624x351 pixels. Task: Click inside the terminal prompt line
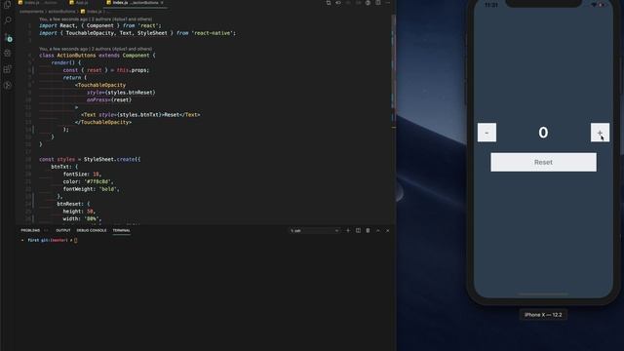point(50,241)
